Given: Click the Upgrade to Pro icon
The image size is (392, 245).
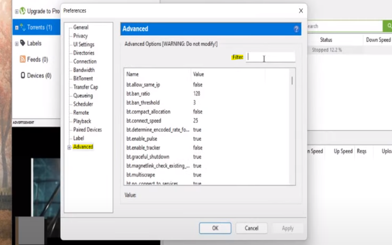Looking at the screenshot, I should [23, 11].
